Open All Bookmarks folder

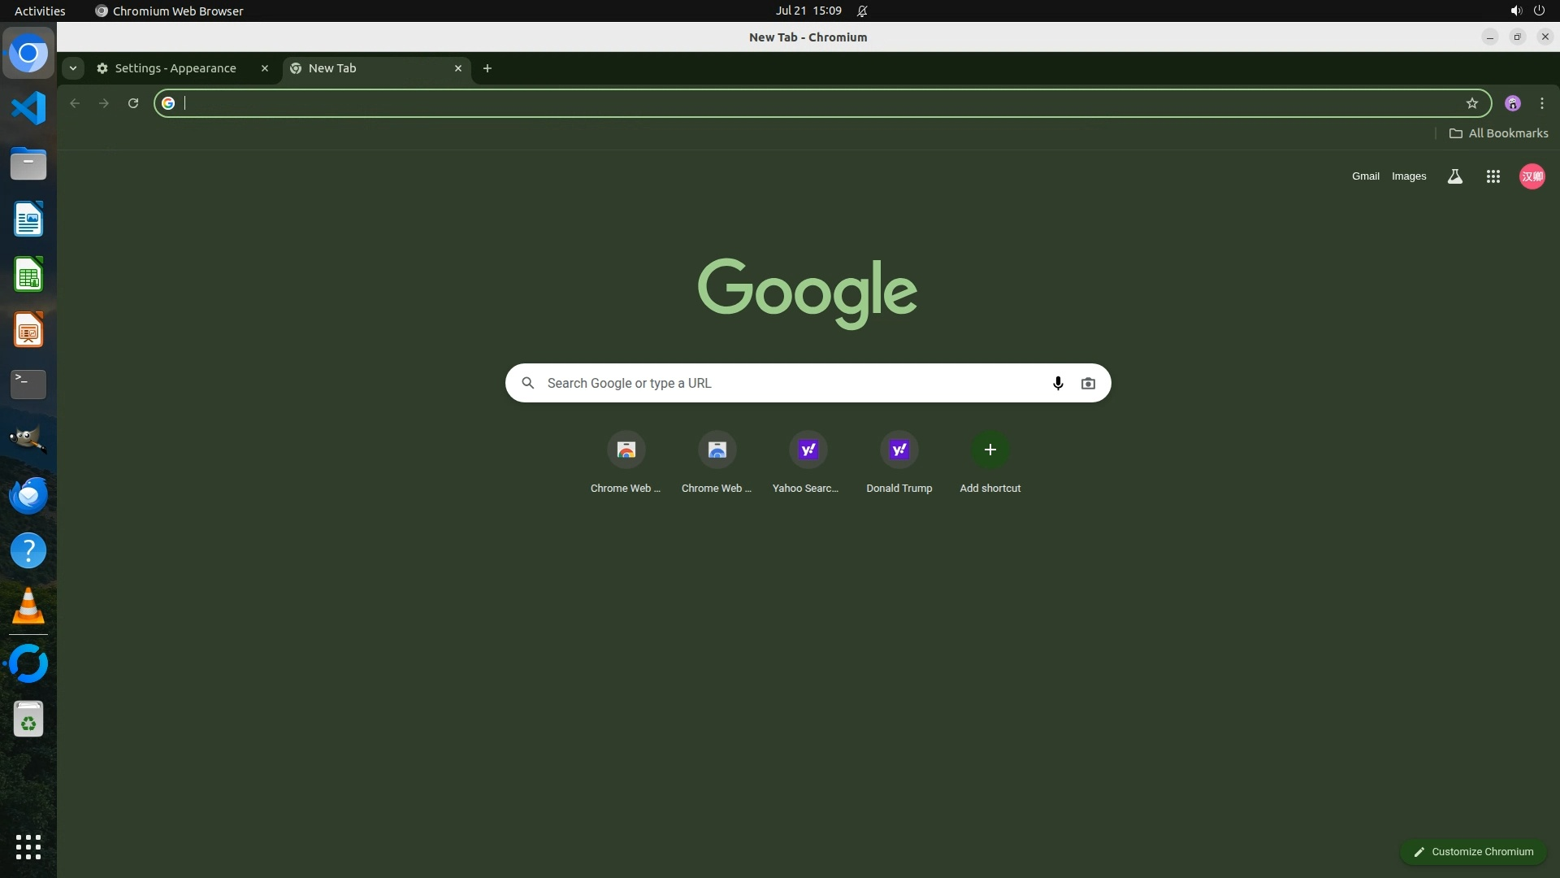point(1498,133)
